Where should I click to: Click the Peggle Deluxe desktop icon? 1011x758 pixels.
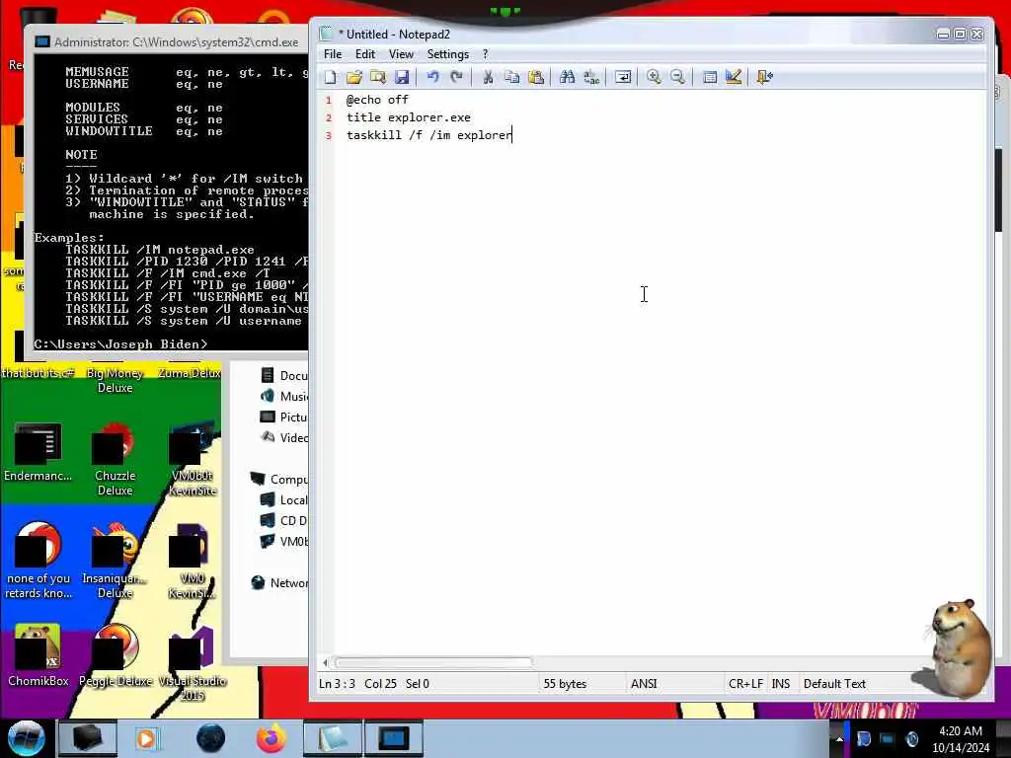[115, 656]
